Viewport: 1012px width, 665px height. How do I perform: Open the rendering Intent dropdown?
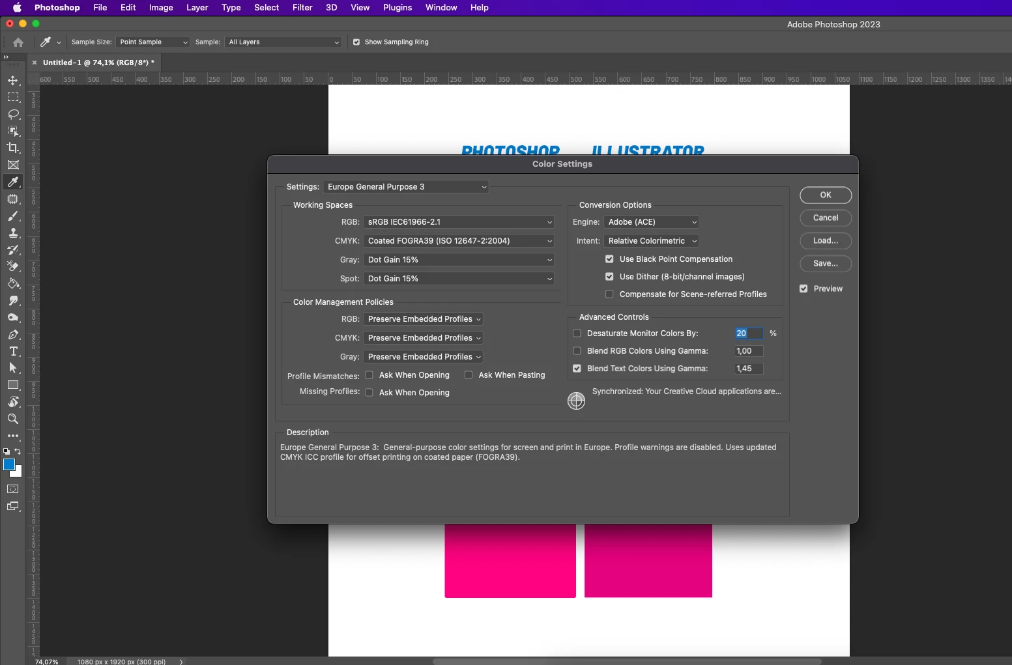(x=652, y=241)
